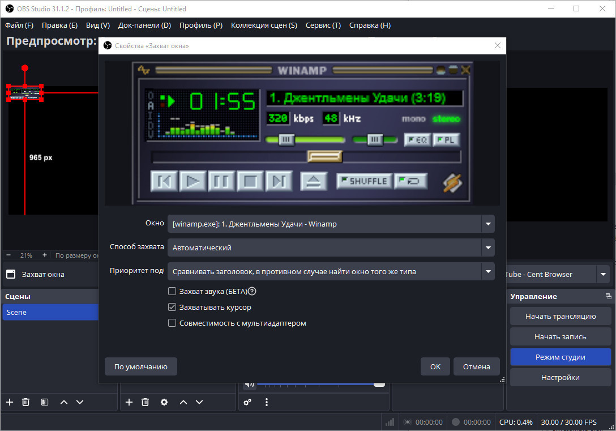
Task: Open the Сервис (T) menu
Action: 323,25
